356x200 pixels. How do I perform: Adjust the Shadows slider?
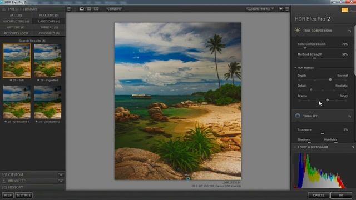pos(309,142)
